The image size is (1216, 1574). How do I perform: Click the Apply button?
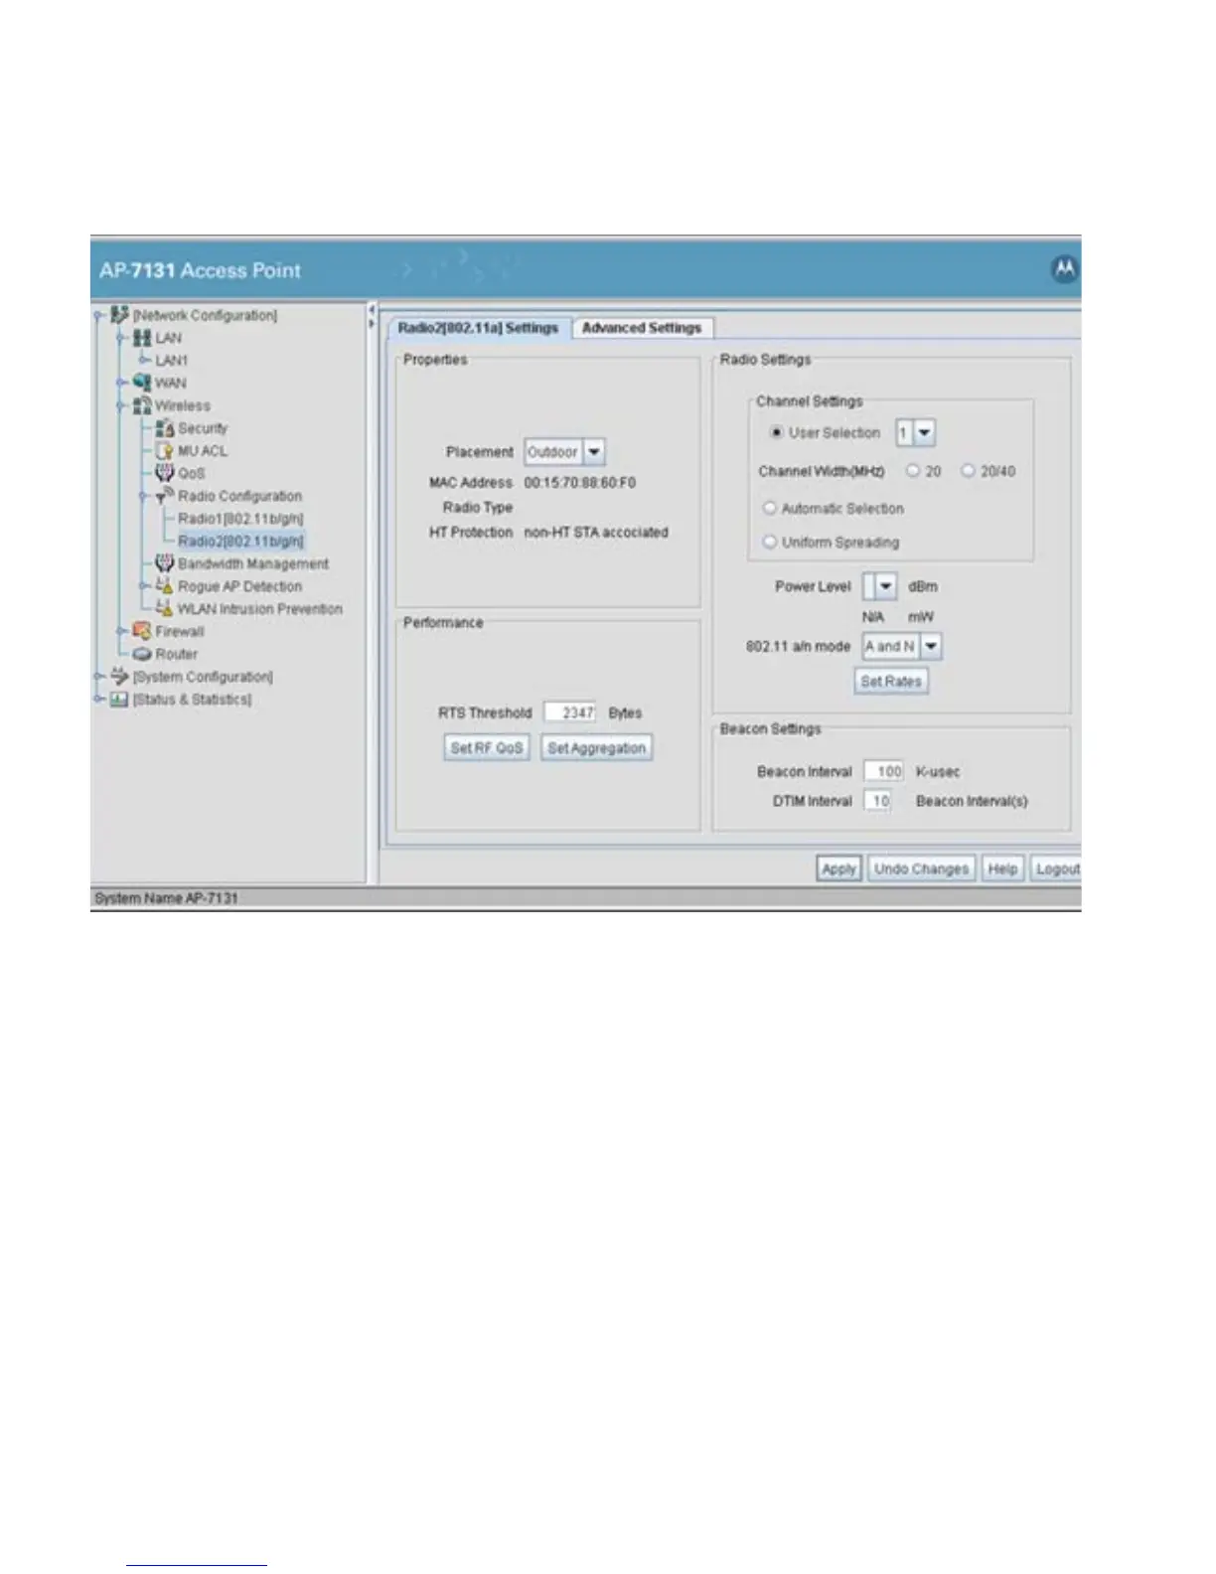(x=838, y=868)
